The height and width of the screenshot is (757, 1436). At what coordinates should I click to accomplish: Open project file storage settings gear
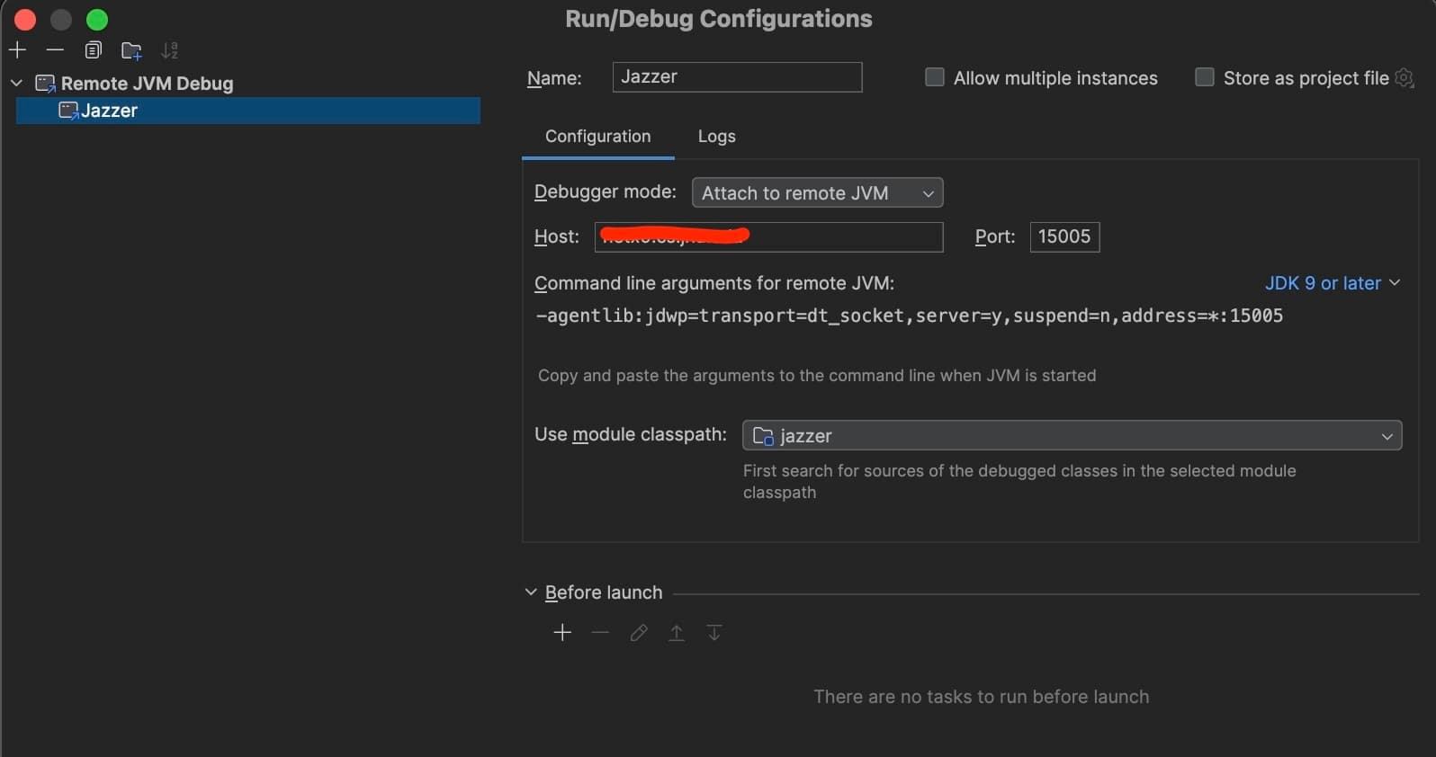point(1404,78)
